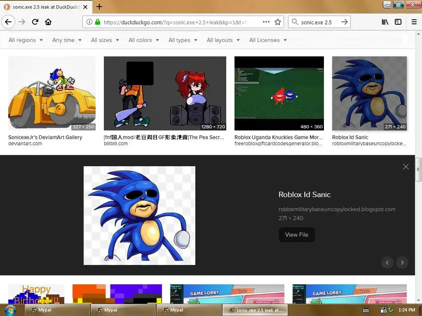Expand the All sizes filter

pos(105,40)
